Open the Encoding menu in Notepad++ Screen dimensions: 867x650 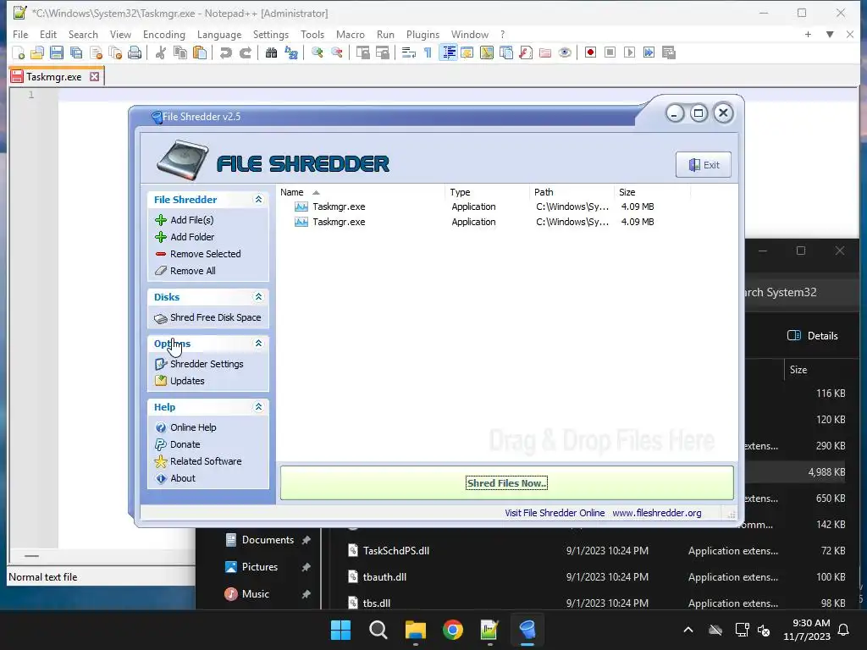tap(164, 34)
